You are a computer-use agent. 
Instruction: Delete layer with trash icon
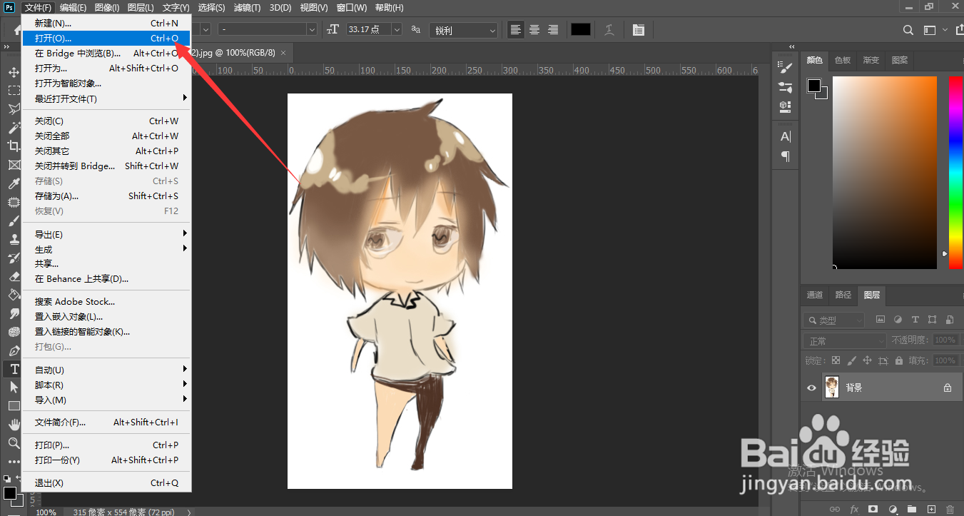click(950, 509)
